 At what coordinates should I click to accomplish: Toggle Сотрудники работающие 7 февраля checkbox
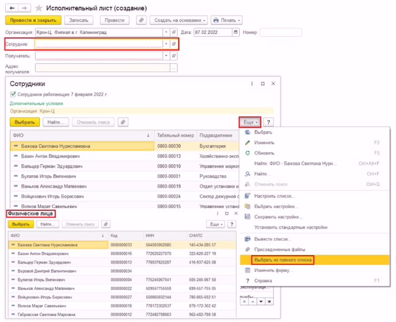click(x=13, y=94)
